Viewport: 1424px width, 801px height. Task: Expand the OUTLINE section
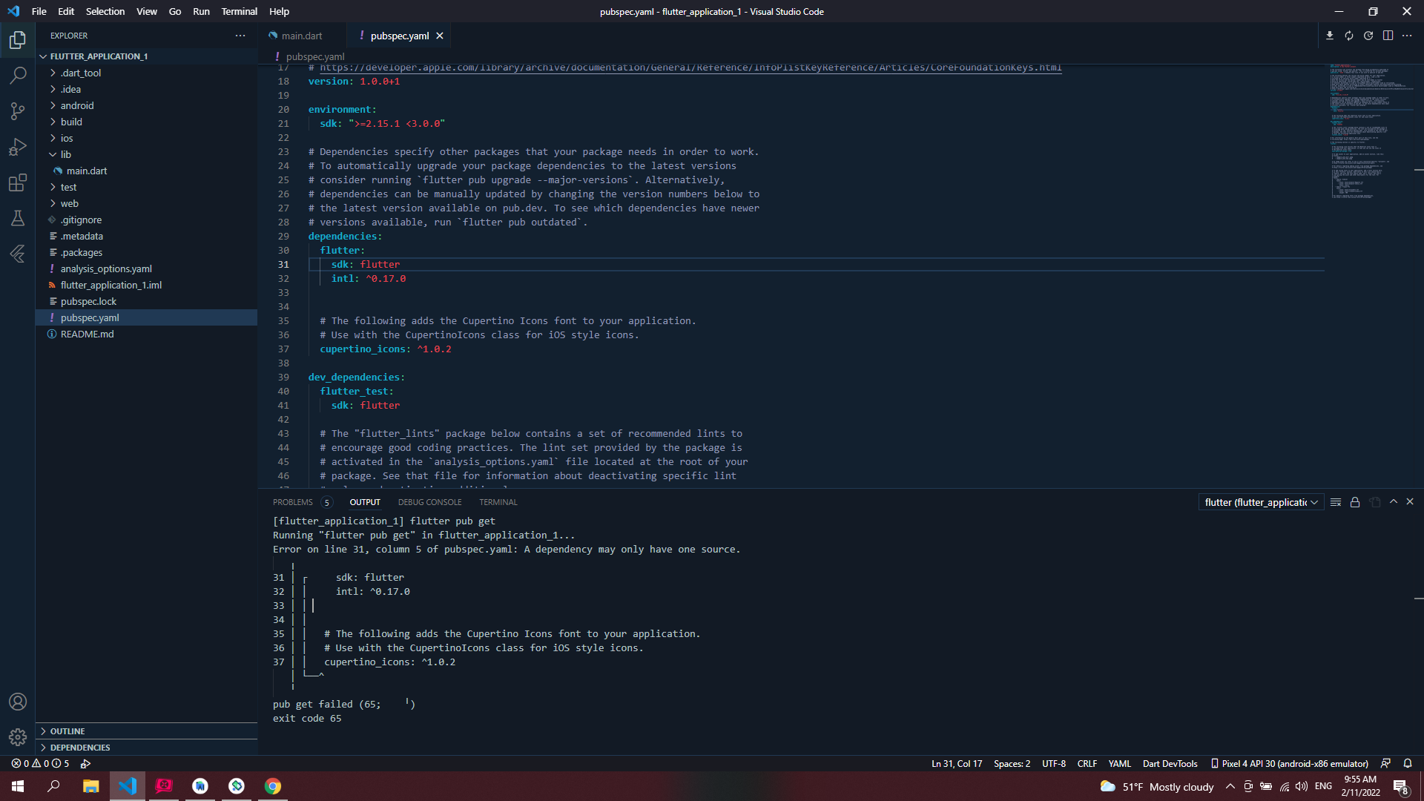tap(147, 731)
